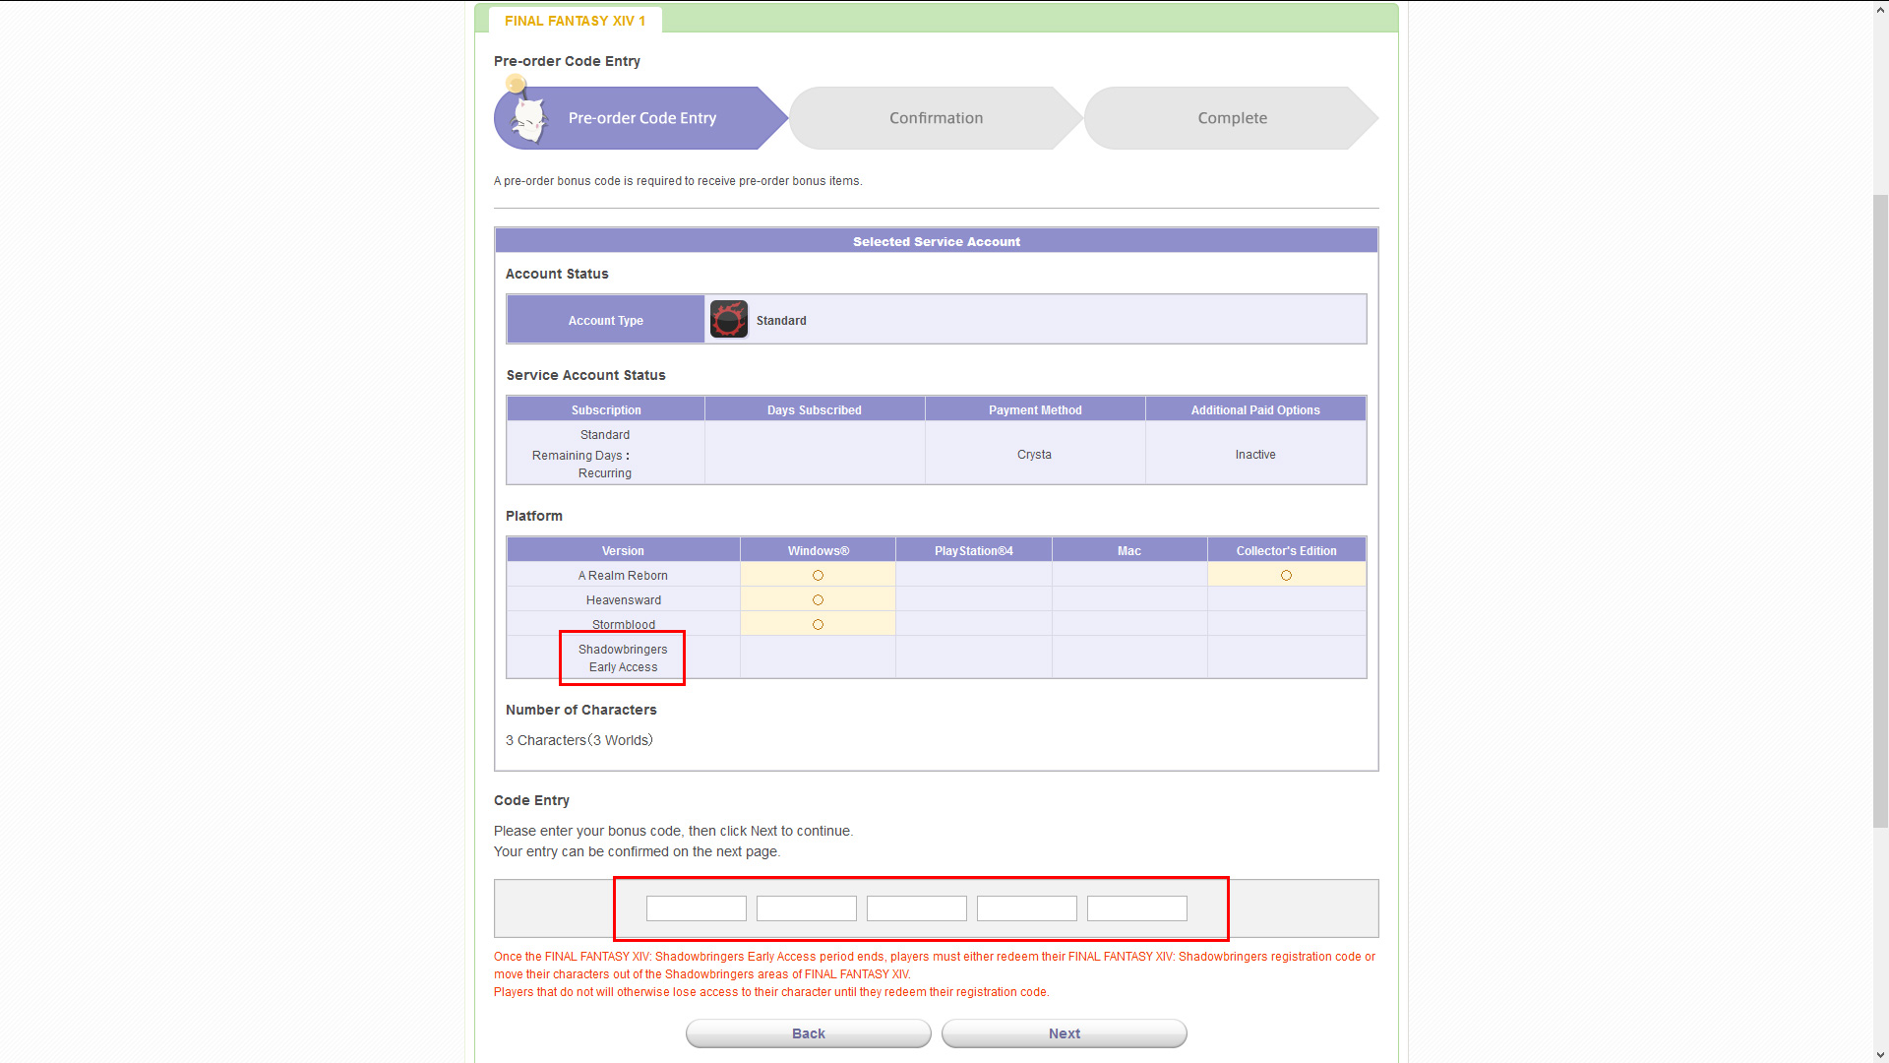This screenshot has height=1063, width=1889.
Task: Click the A Realm Reborn Windows circle mark
Action: 818,576
